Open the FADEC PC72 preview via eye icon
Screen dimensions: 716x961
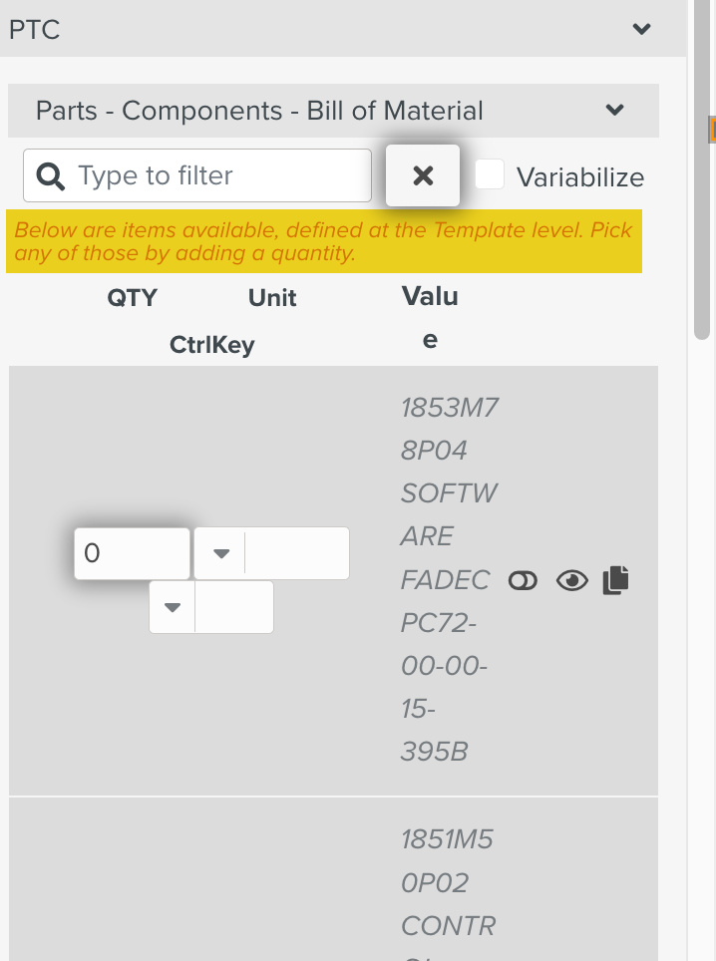[571, 580]
